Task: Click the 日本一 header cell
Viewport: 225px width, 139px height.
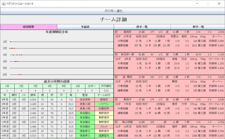Action: [92, 86]
